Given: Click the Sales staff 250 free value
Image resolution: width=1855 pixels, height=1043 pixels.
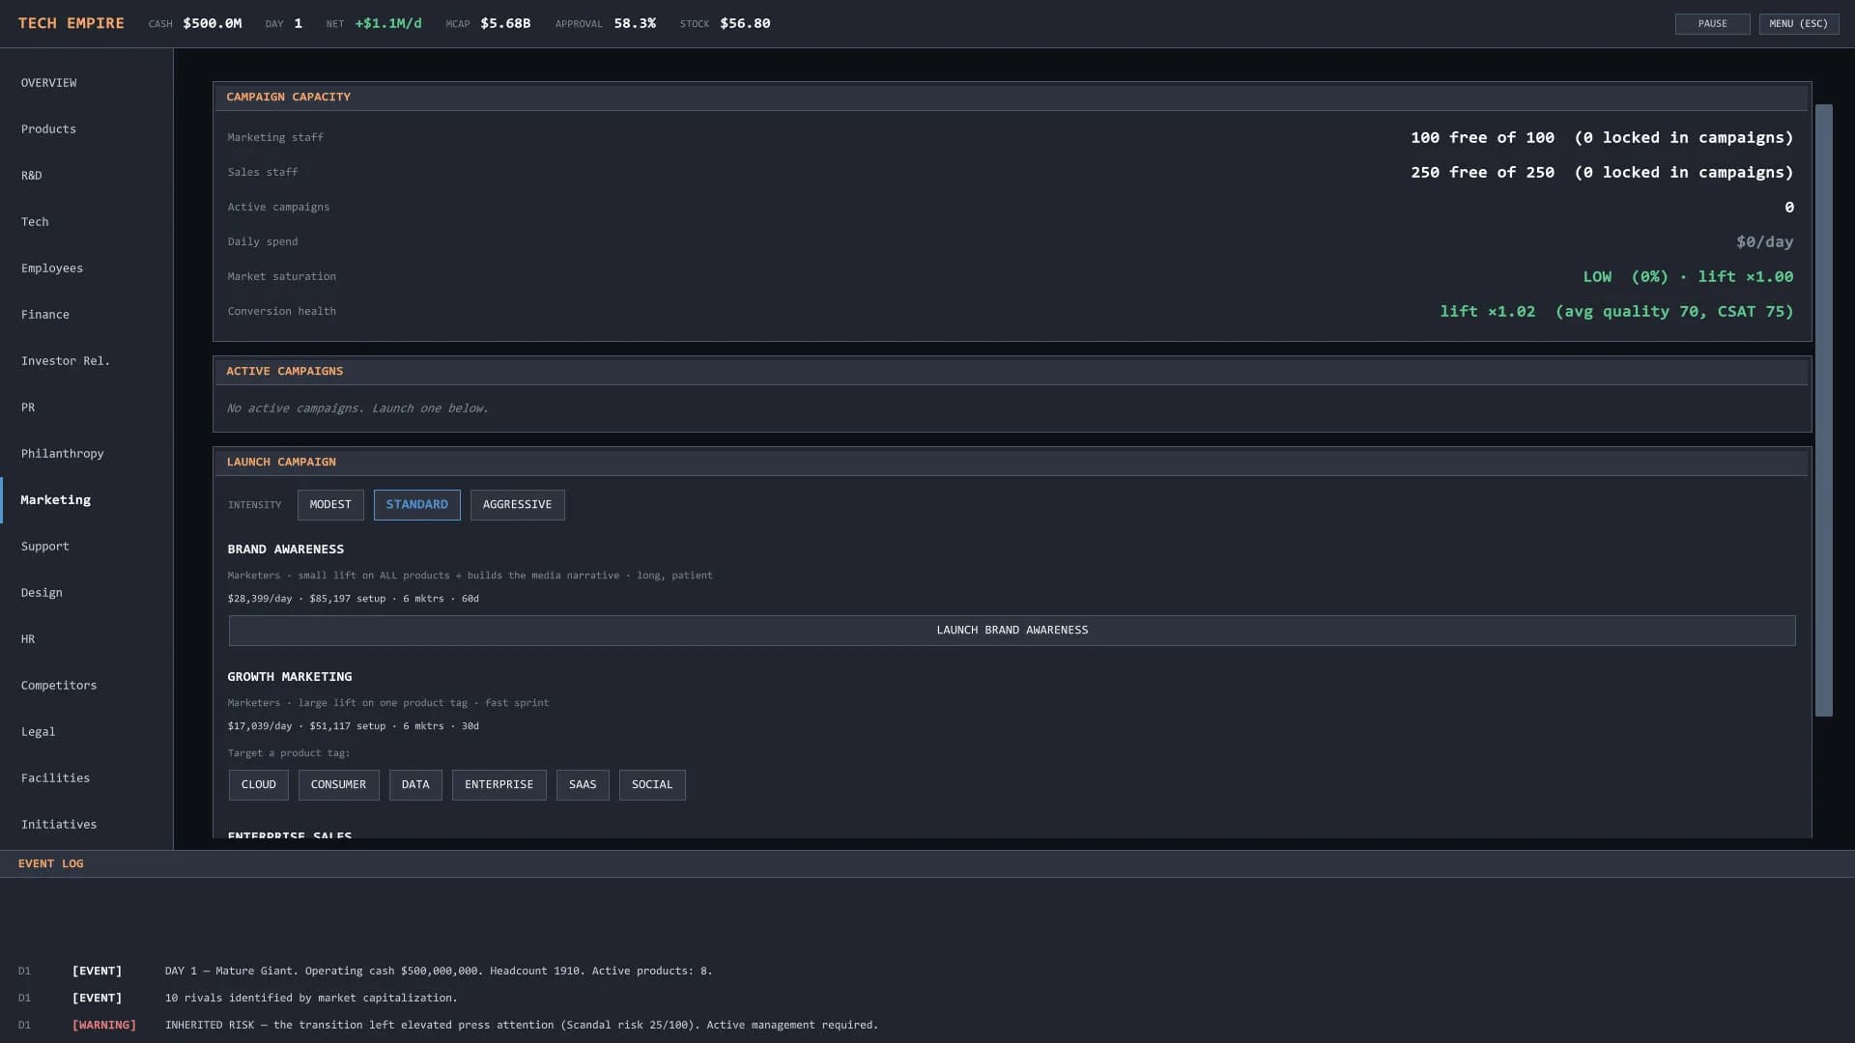Looking at the screenshot, I should coord(1601,173).
